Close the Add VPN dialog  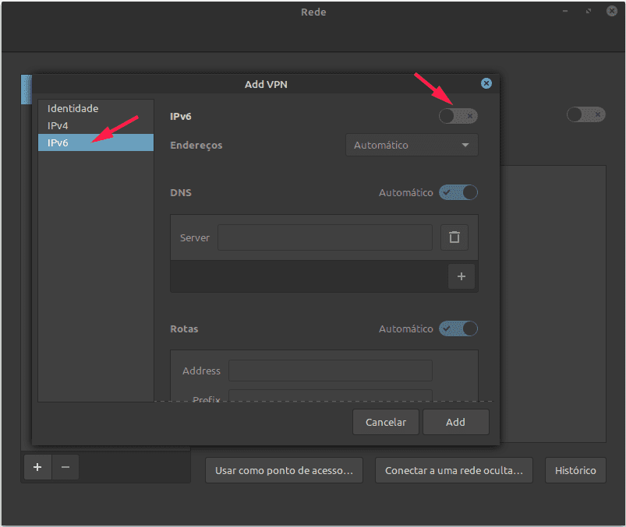[486, 83]
